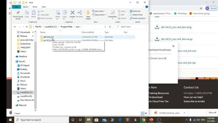
Task: Click Pin to Quick access icon
Action: [x=18, y=15]
